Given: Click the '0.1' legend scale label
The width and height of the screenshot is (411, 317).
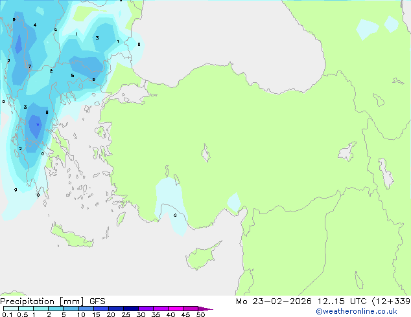Looking at the screenshot, I should coord(7,314).
